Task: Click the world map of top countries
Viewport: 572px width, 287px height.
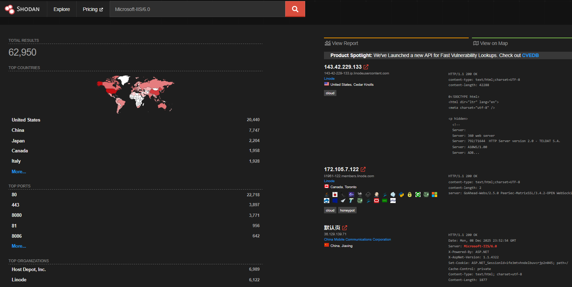Action: coord(135,94)
